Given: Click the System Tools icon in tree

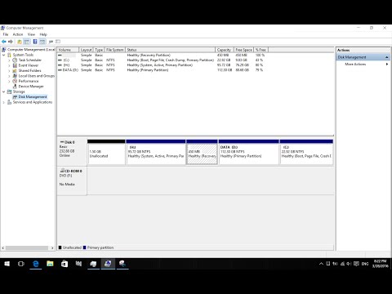Looking at the screenshot, I should click(x=9, y=55).
